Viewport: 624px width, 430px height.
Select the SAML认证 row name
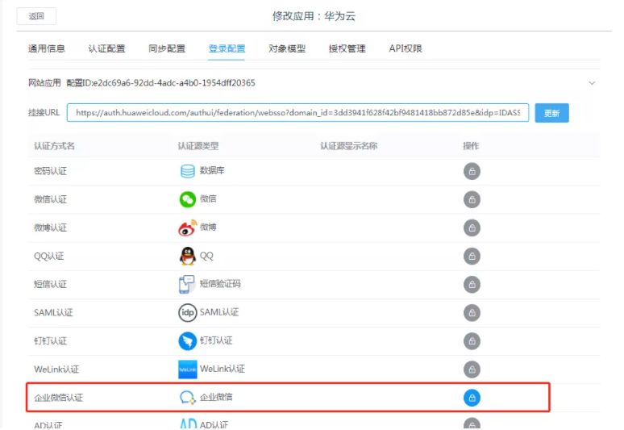click(x=53, y=312)
